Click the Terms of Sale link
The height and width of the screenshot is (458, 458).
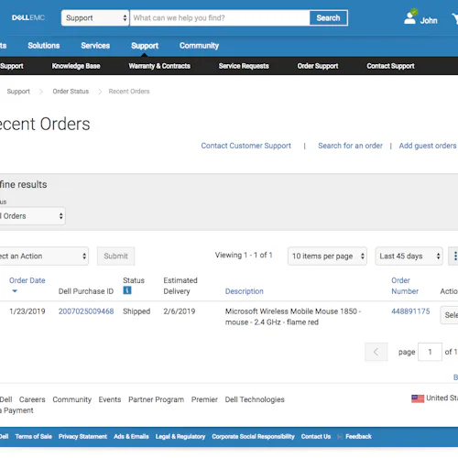tap(34, 436)
